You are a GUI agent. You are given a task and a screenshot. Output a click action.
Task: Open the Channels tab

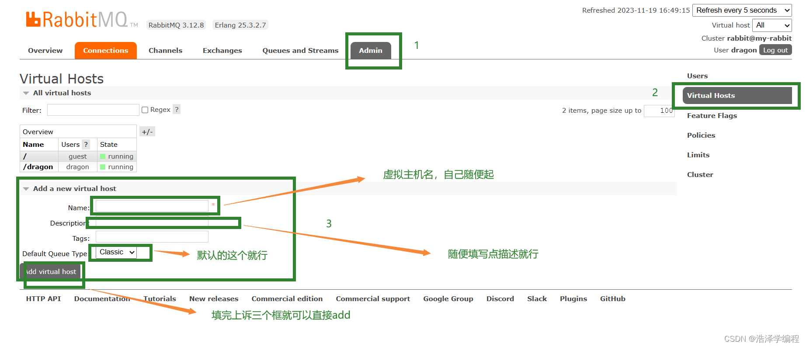click(x=165, y=51)
